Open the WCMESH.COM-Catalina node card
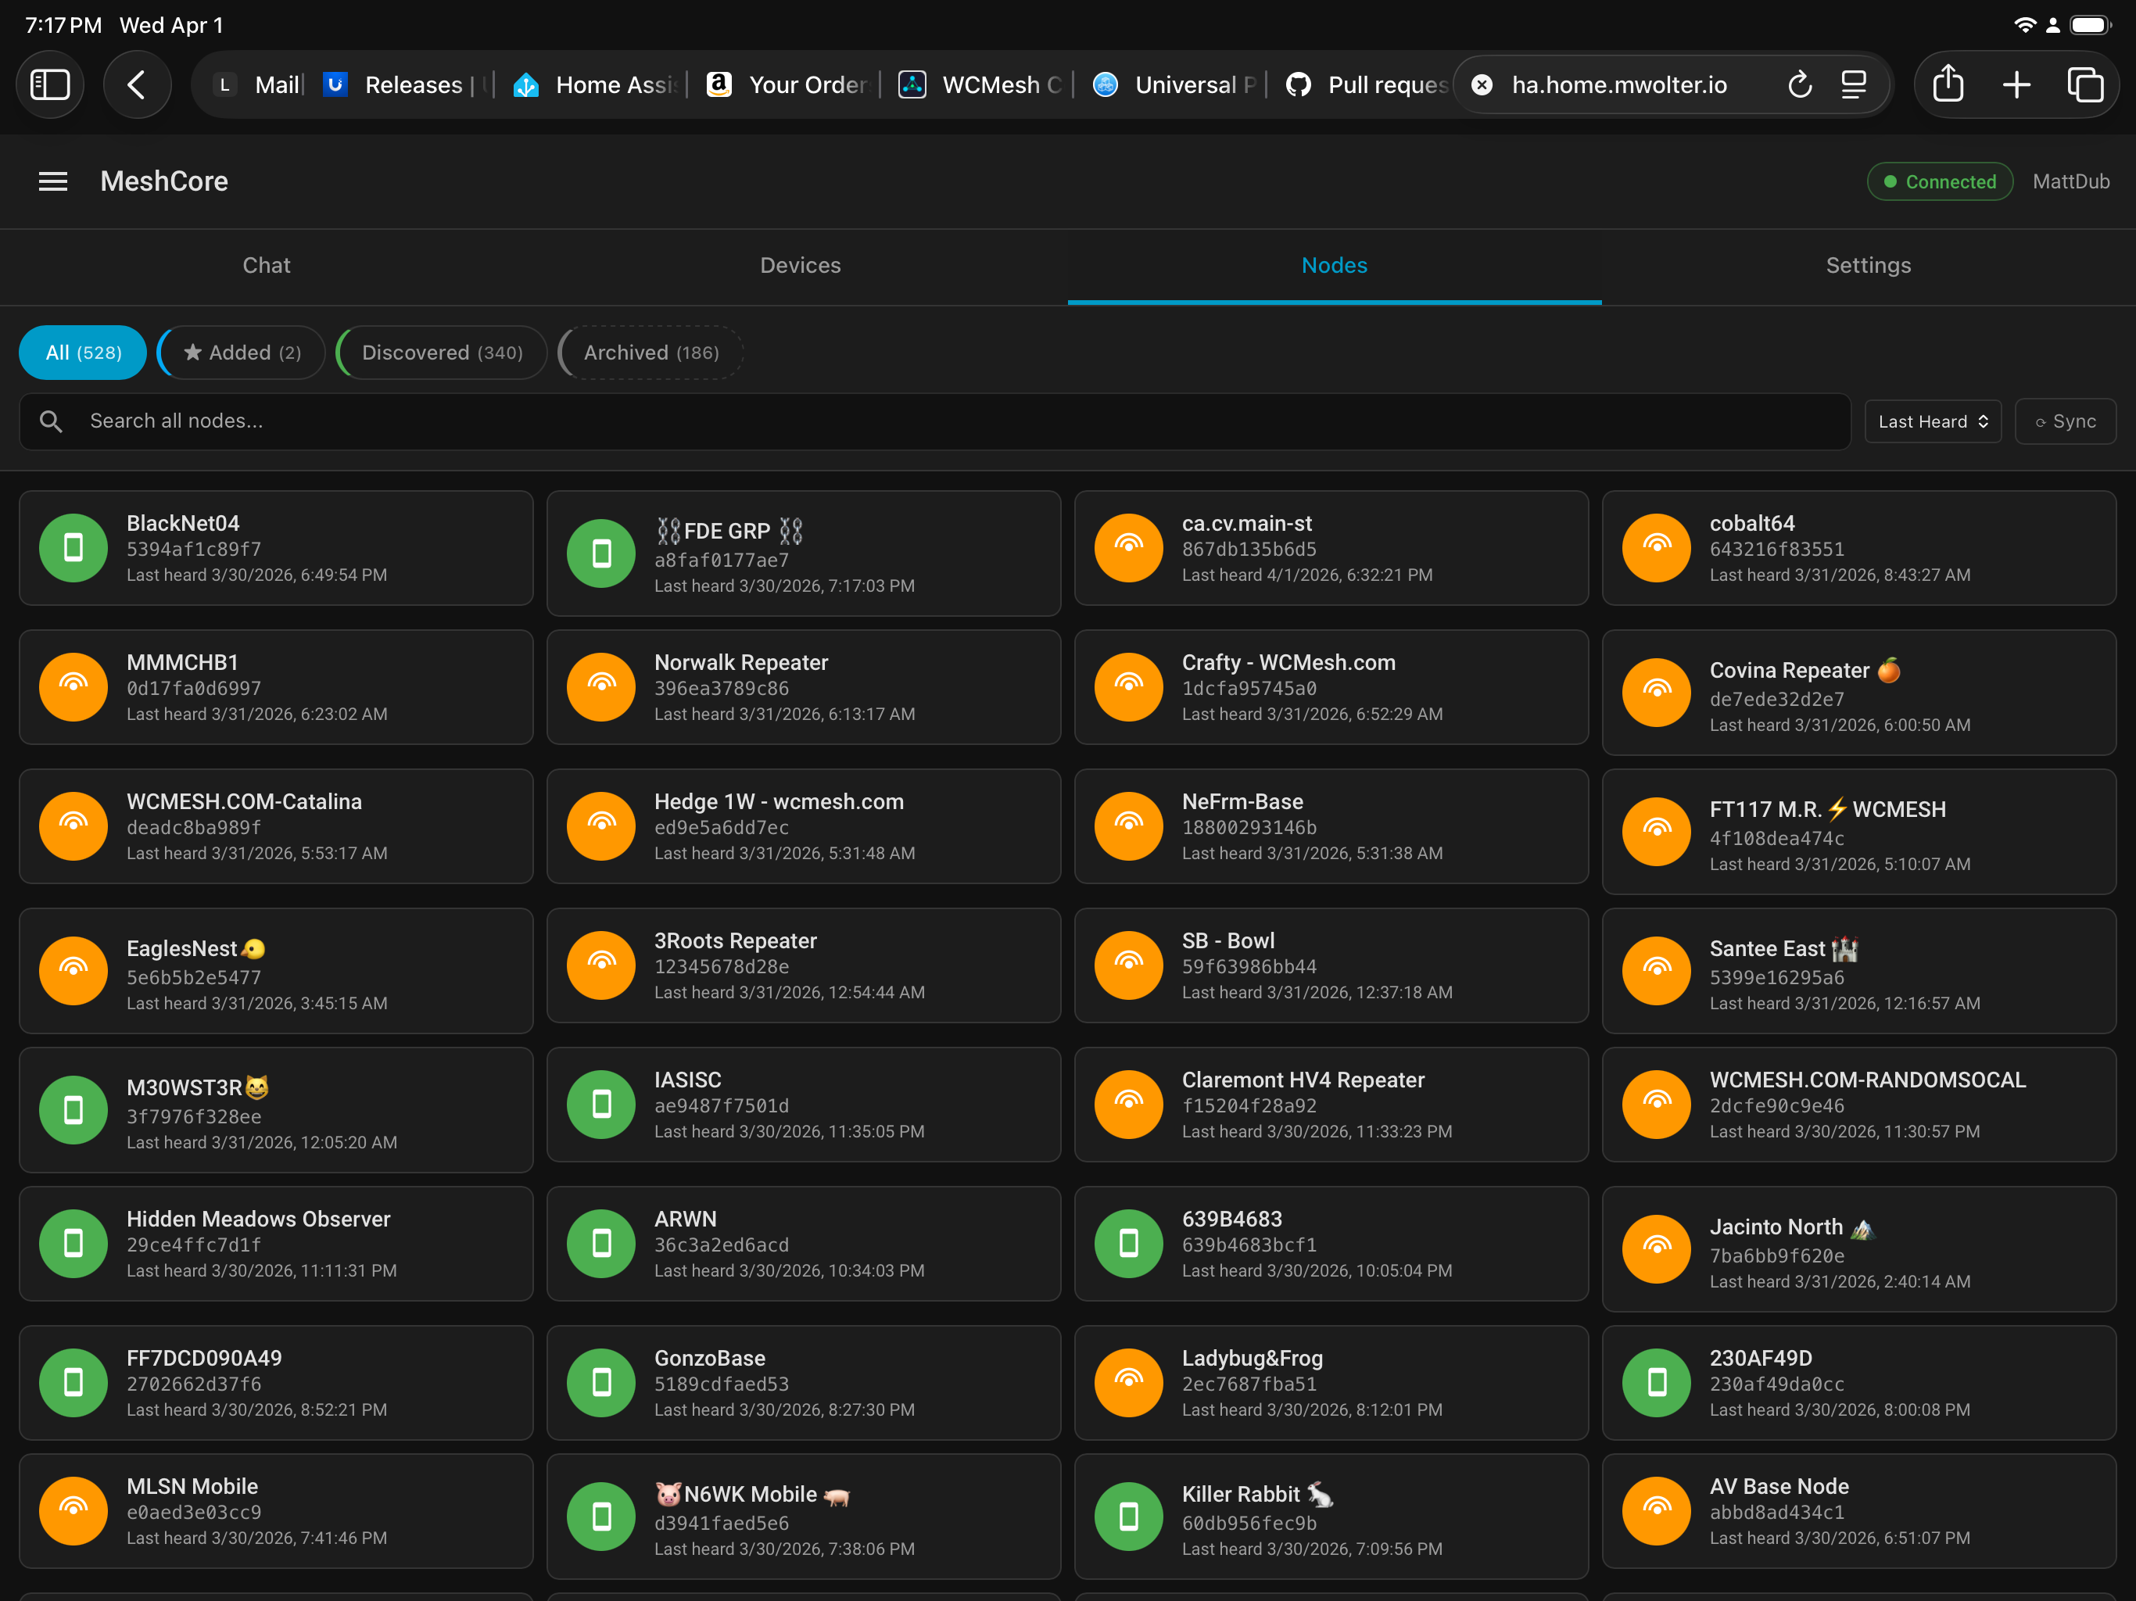The height and width of the screenshot is (1601, 2136). (x=276, y=826)
